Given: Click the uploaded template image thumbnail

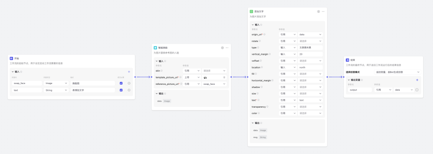Looking at the screenshot, I should coord(205,78).
